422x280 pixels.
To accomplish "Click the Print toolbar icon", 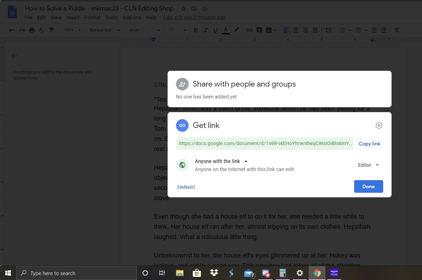I will (x=32, y=30).
